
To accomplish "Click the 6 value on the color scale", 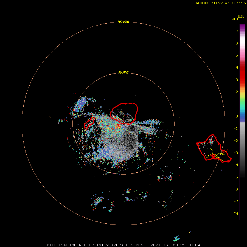I will click(x=237, y=43).
